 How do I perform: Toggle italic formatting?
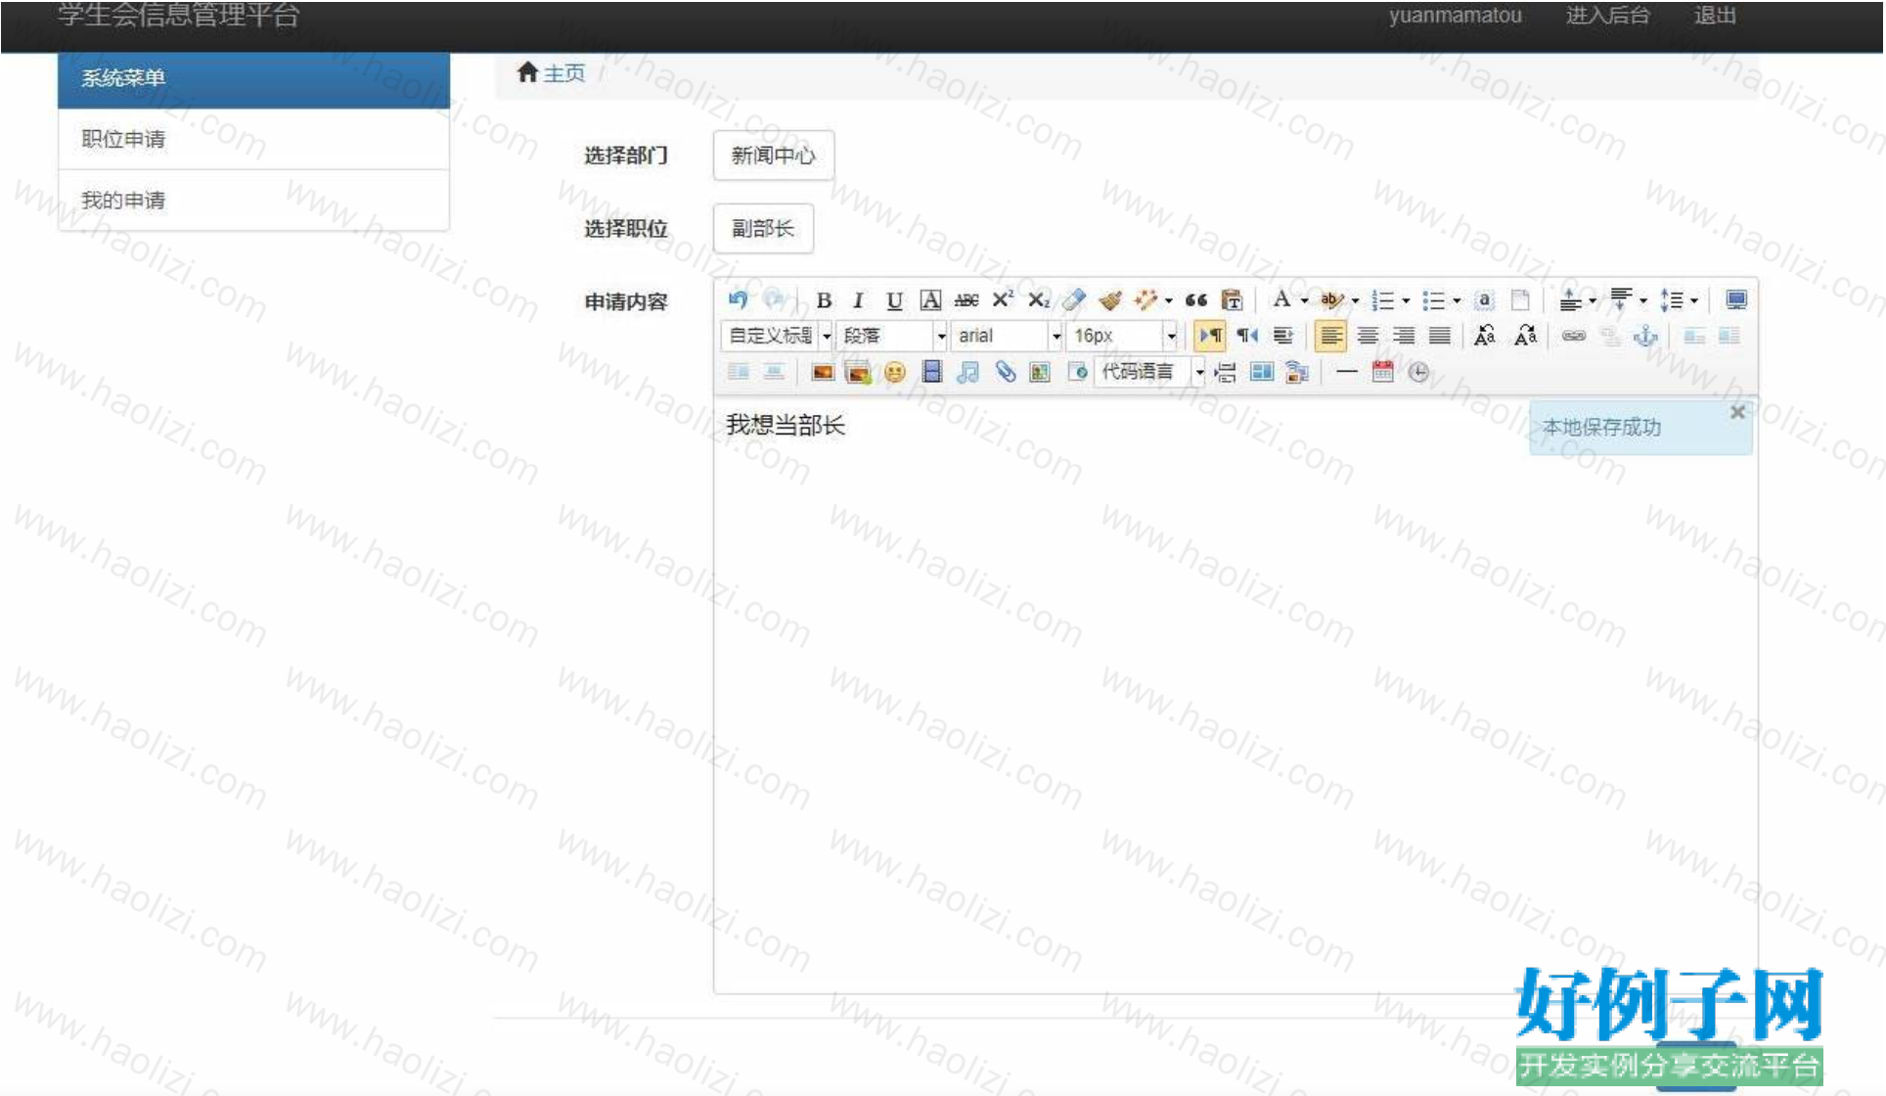[858, 299]
